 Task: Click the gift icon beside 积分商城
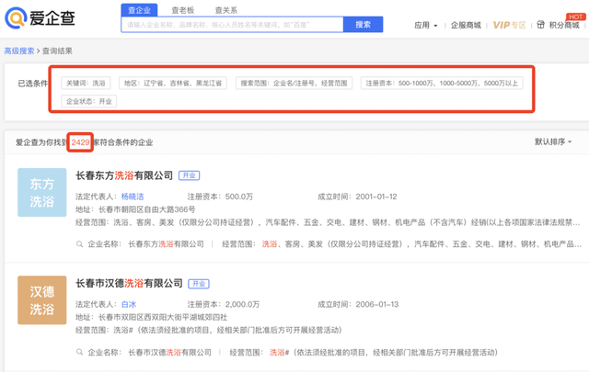[540, 25]
